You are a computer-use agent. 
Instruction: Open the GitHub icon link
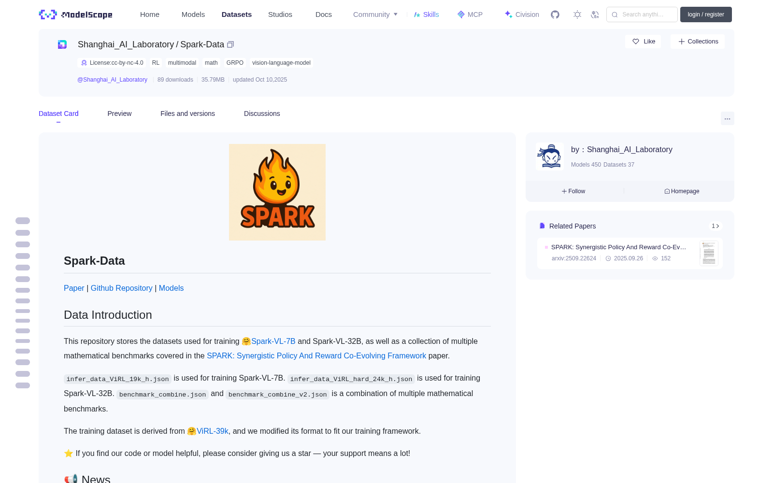point(555,14)
